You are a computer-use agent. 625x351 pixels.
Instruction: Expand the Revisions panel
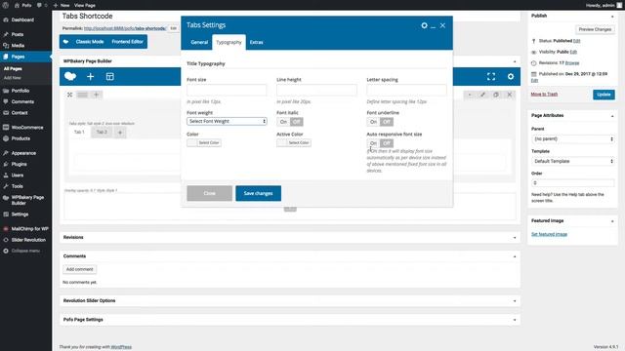tap(515, 238)
